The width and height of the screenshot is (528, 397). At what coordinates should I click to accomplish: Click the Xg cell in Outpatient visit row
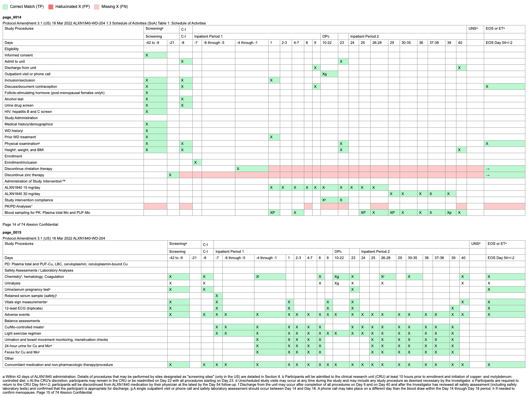coord(329,74)
